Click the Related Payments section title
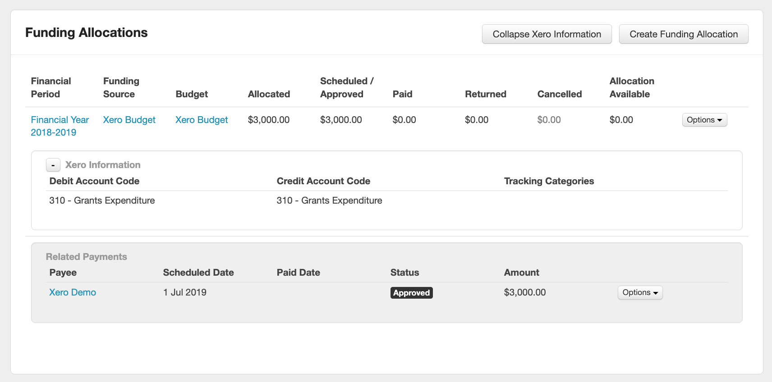The image size is (772, 382). (x=87, y=257)
